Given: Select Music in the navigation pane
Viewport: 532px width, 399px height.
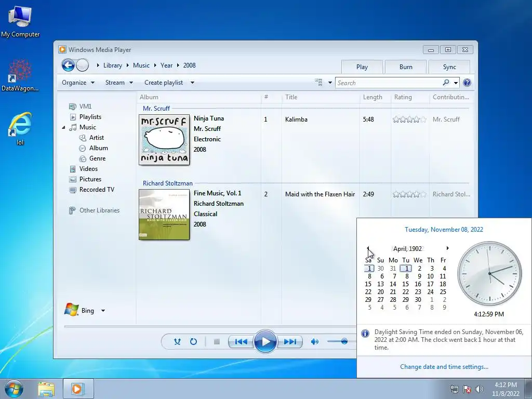Looking at the screenshot, I should pyautogui.click(x=87, y=127).
